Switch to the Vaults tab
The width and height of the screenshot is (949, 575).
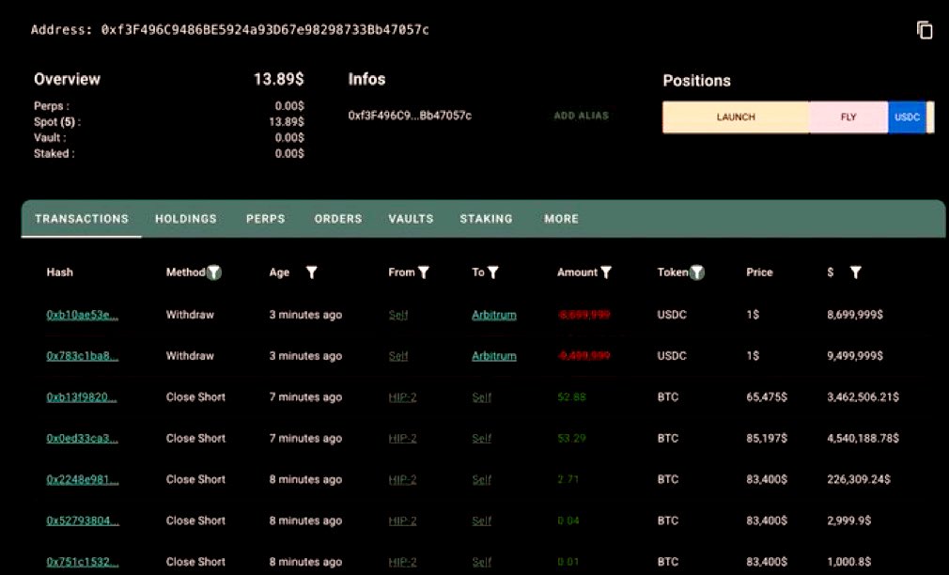pyautogui.click(x=411, y=219)
